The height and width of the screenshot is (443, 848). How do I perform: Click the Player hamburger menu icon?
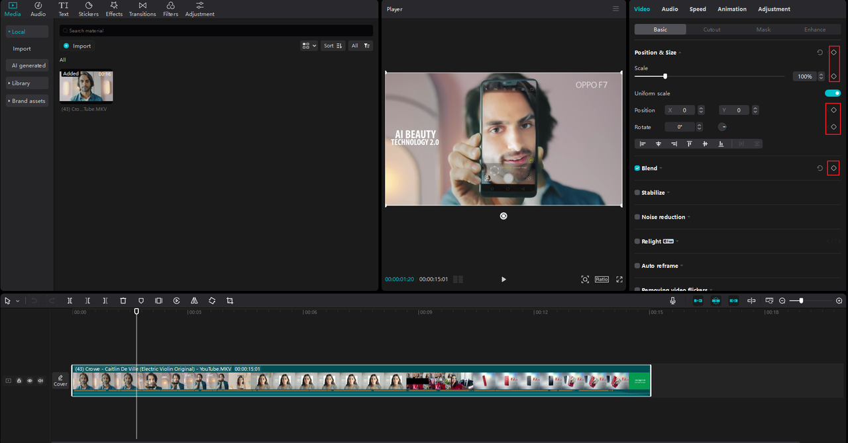pyautogui.click(x=616, y=9)
